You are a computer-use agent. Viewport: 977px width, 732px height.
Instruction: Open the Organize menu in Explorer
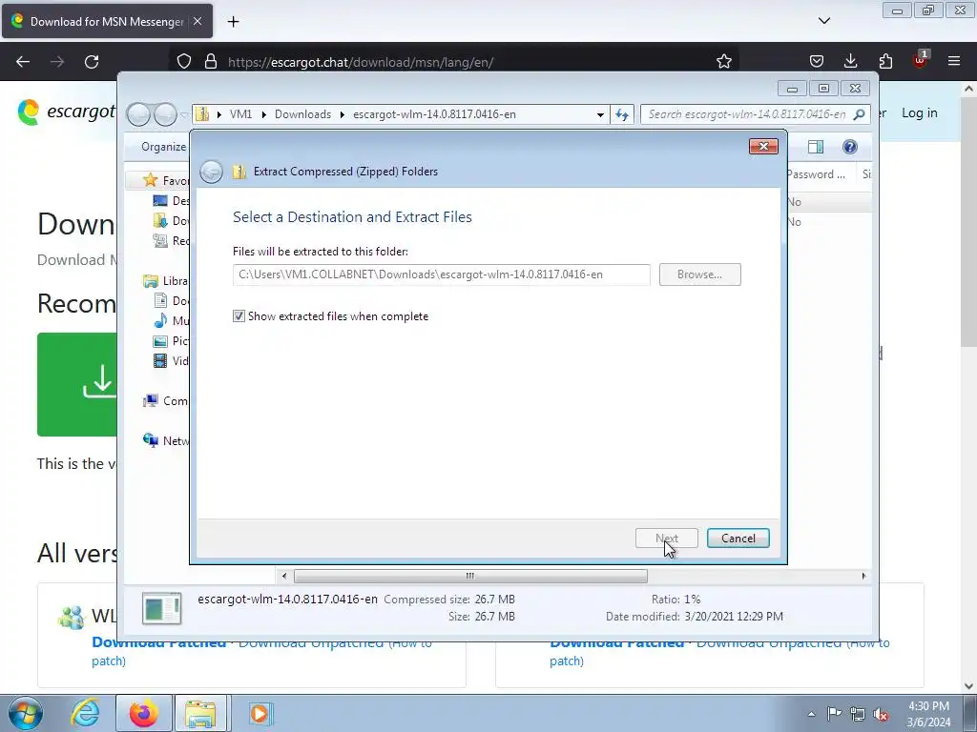[163, 147]
